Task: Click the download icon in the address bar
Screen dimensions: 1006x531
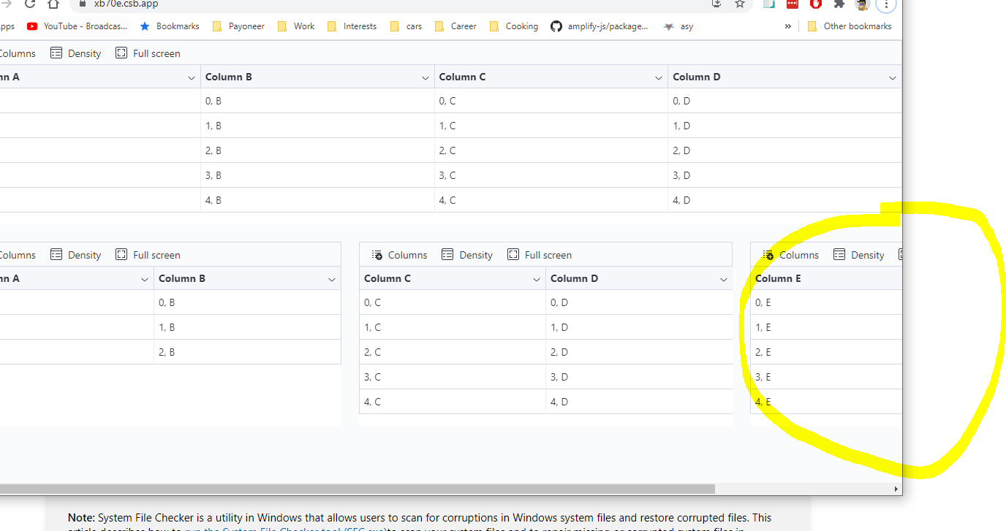Action: tap(716, 4)
